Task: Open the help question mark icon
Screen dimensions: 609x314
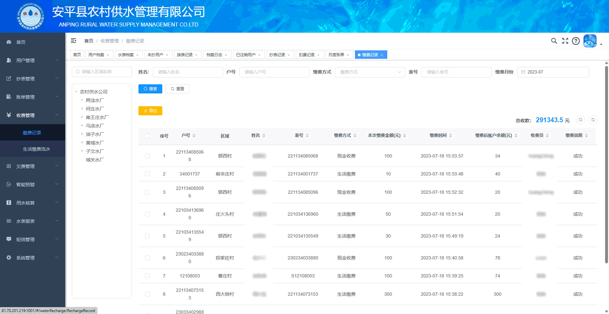Action: tap(576, 41)
